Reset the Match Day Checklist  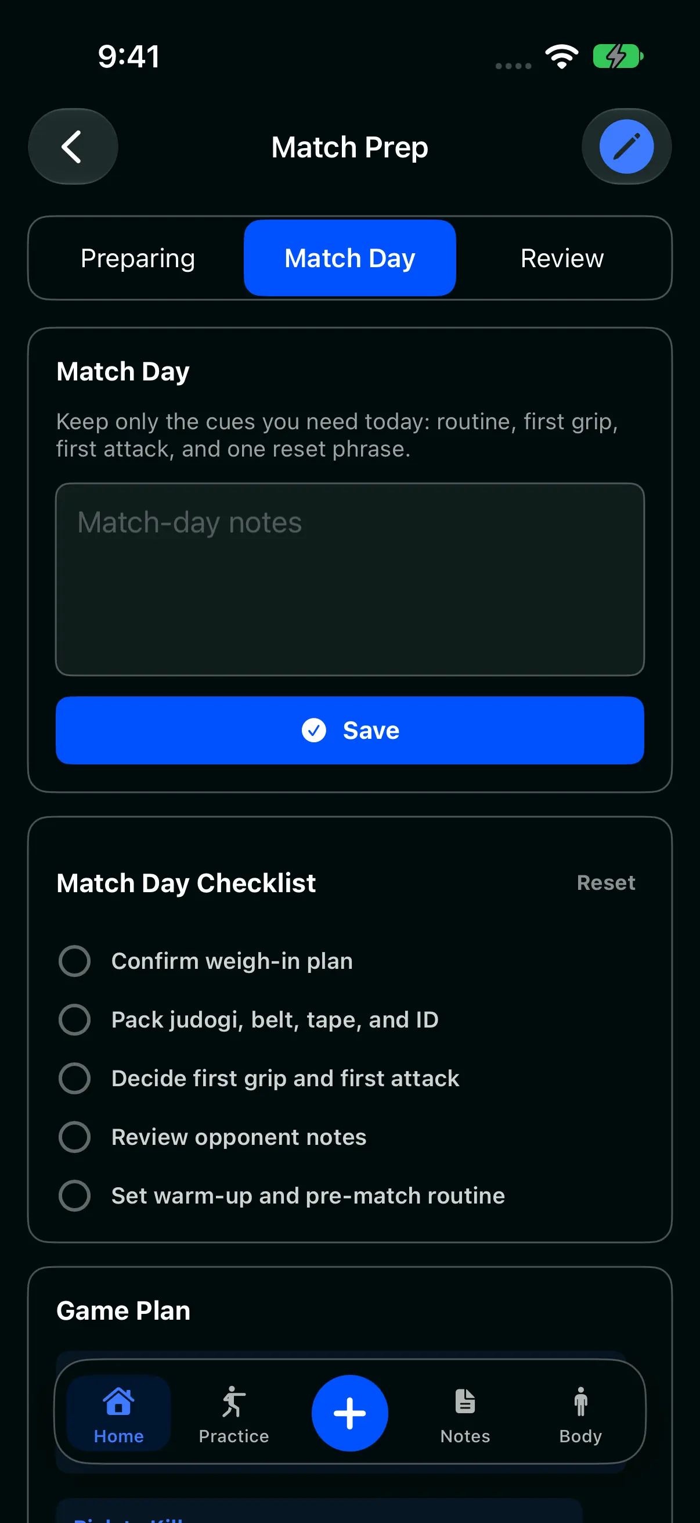[x=606, y=882]
